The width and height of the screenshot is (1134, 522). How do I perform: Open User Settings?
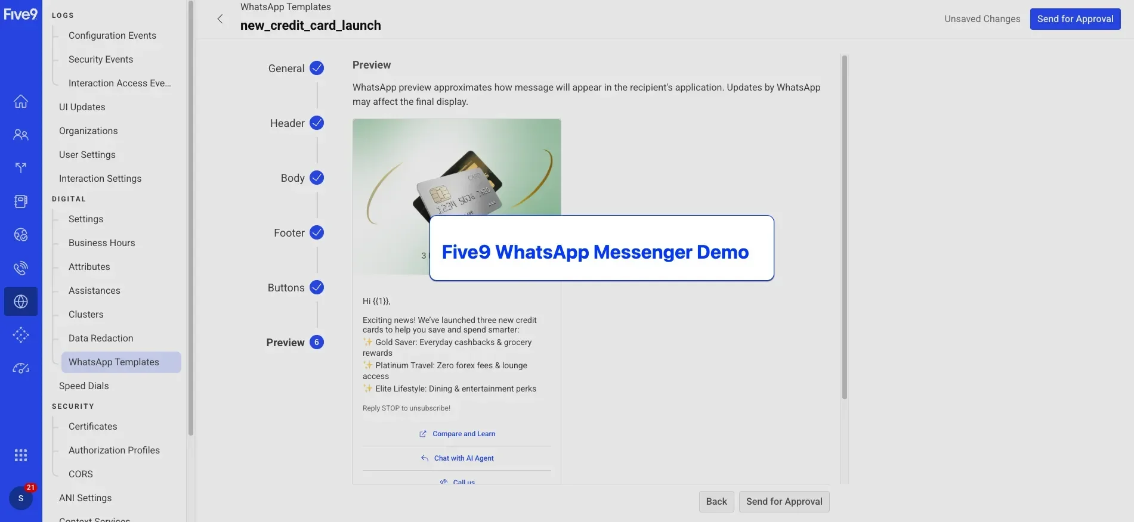(87, 155)
